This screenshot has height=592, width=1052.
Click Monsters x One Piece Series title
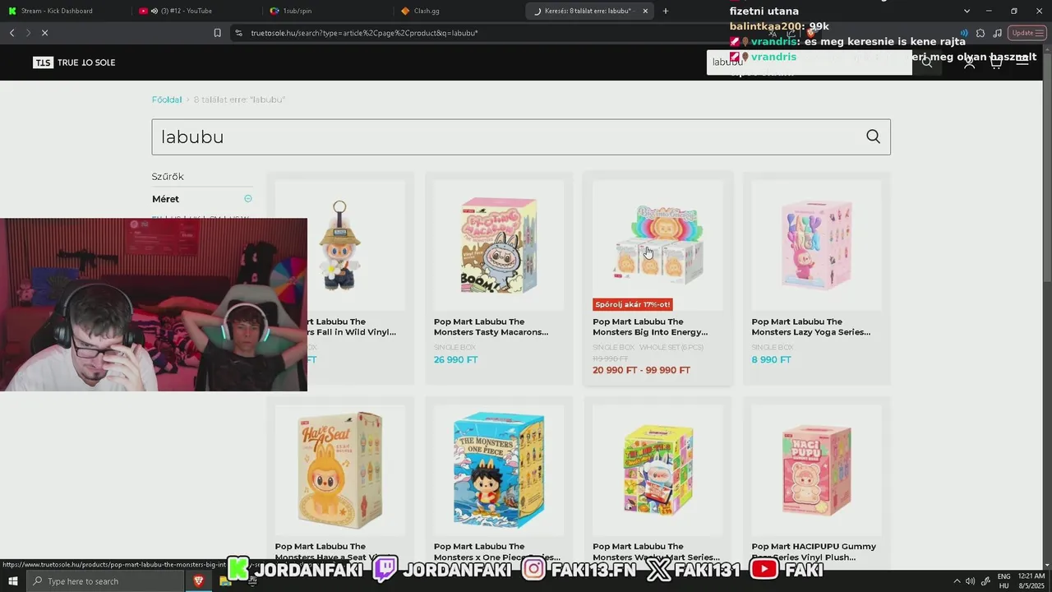coord(497,552)
